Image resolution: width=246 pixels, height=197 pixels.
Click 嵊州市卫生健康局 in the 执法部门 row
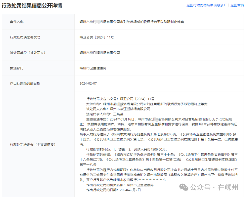pos(93,68)
